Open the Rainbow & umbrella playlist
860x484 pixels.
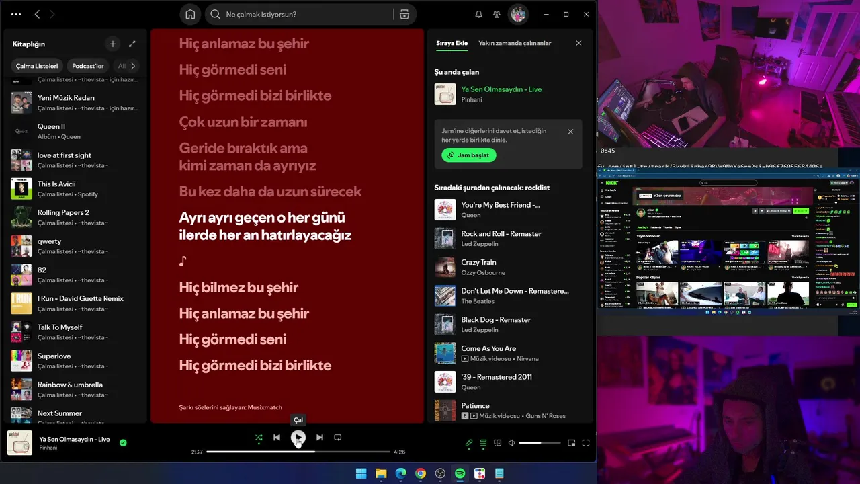[x=75, y=389]
